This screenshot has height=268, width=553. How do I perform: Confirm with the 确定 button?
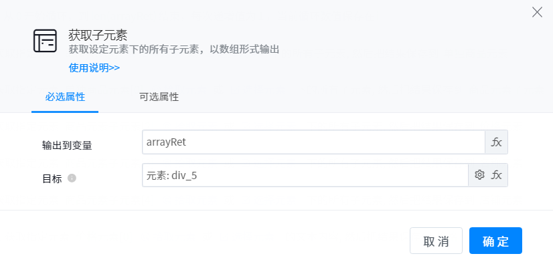tap(495, 241)
